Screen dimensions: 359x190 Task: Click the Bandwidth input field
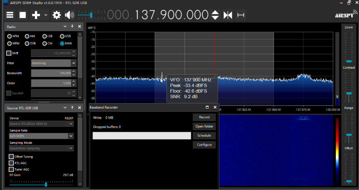(51, 73)
